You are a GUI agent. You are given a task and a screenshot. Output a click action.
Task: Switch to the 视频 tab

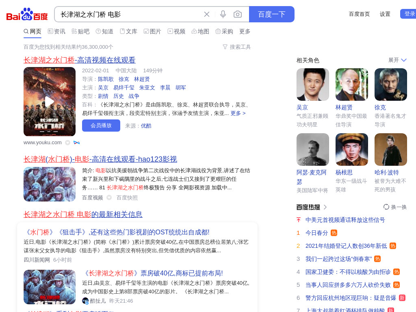[x=176, y=32]
